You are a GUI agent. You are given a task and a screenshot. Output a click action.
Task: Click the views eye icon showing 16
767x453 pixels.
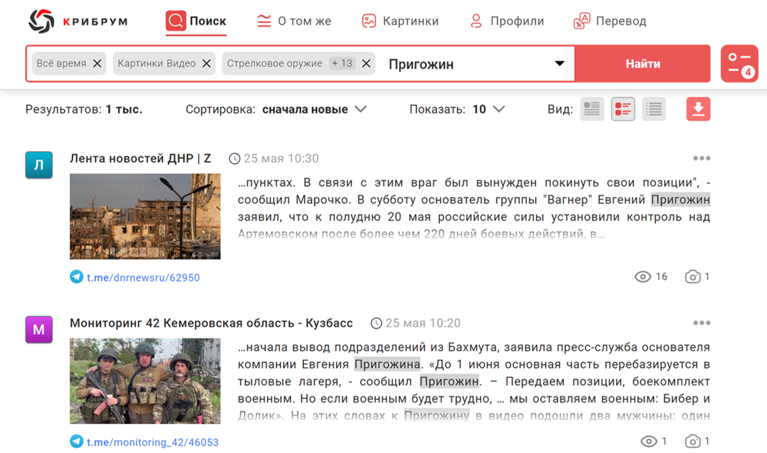642,277
